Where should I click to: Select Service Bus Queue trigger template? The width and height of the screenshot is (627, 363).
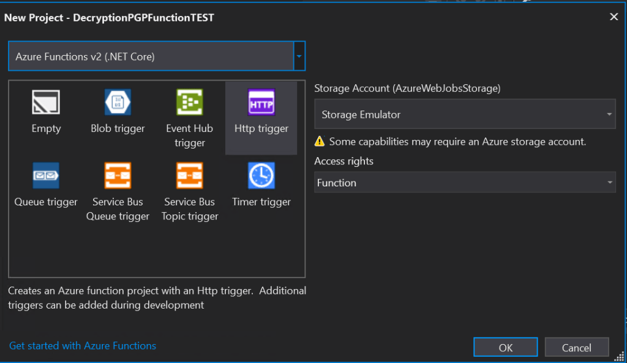pos(118,176)
